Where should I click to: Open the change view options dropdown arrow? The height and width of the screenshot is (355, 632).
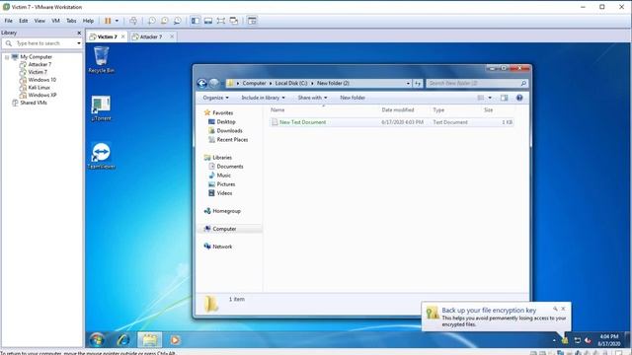pyautogui.click(x=490, y=98)
